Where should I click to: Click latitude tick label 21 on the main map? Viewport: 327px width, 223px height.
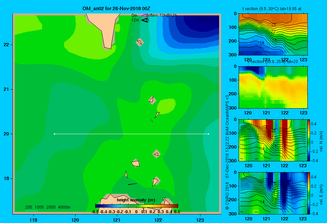coord(7,89)
